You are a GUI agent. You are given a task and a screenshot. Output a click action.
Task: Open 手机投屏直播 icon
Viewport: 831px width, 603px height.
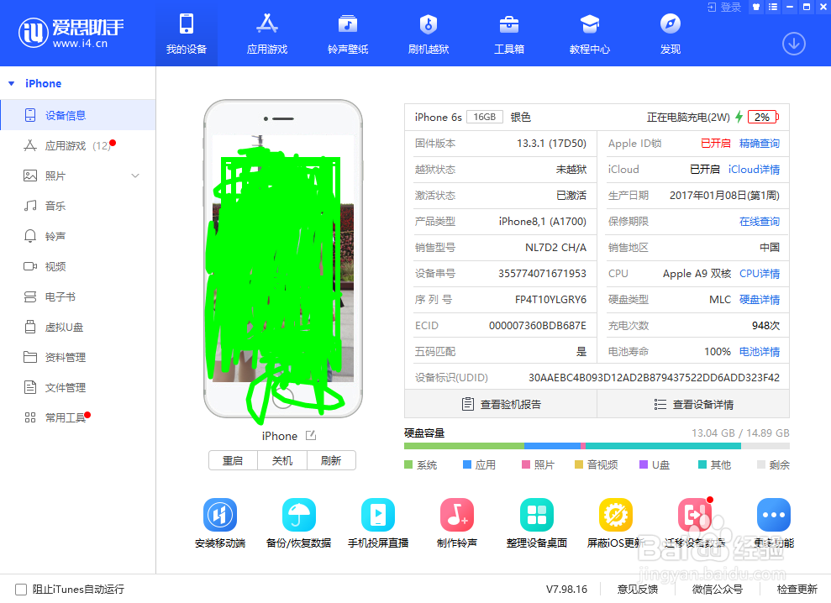click(x=378, y=515)
